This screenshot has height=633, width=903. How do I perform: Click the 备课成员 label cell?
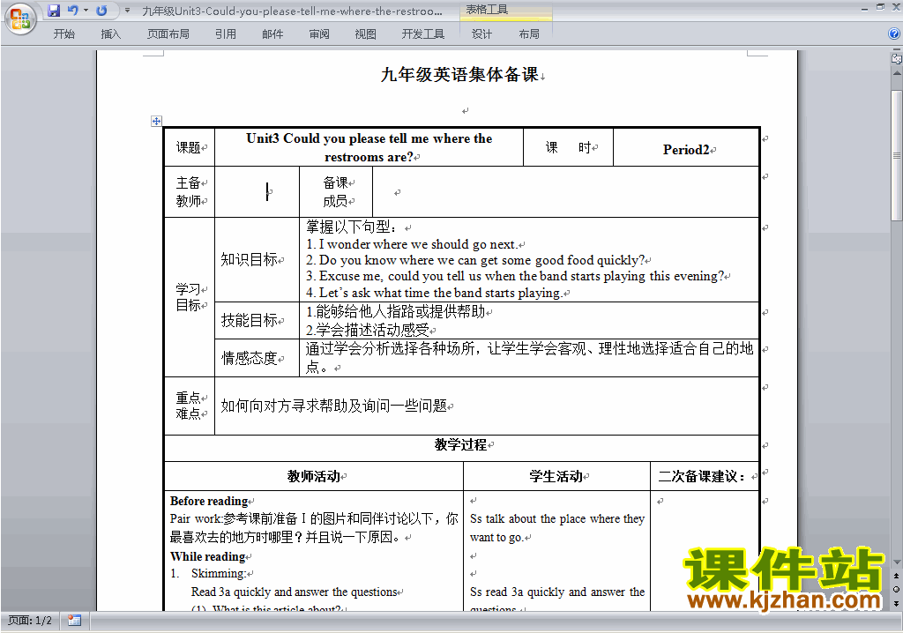336,192
